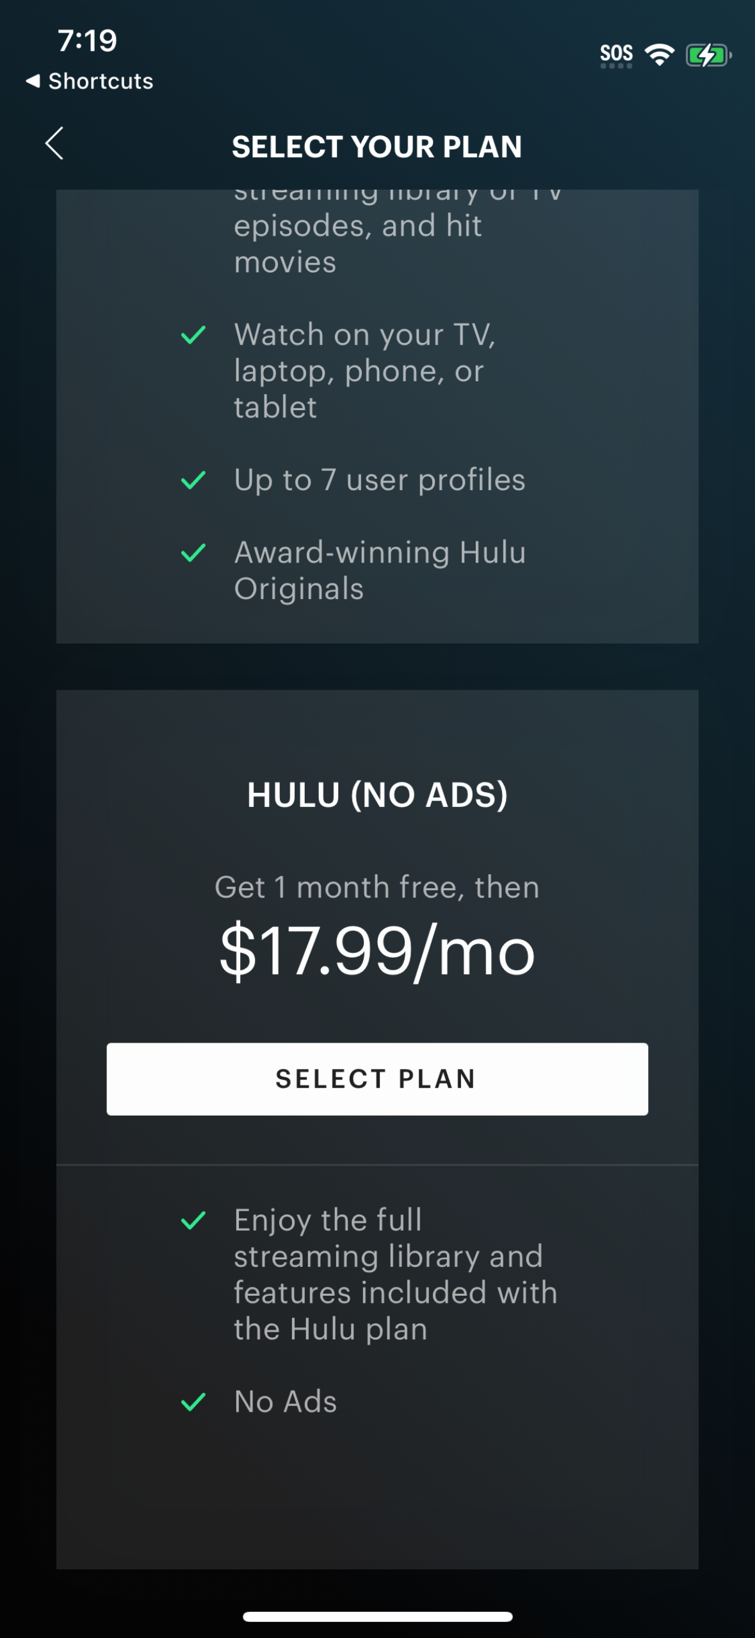Image resolution: width=755 pixels, height=1638 pixels.
Task: Tap the Wi-Fi status icon
Action: pos(660,53)
